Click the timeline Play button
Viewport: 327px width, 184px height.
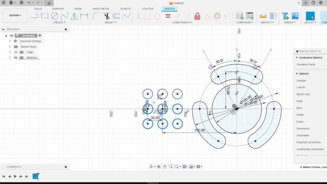(x=15, y=176)
